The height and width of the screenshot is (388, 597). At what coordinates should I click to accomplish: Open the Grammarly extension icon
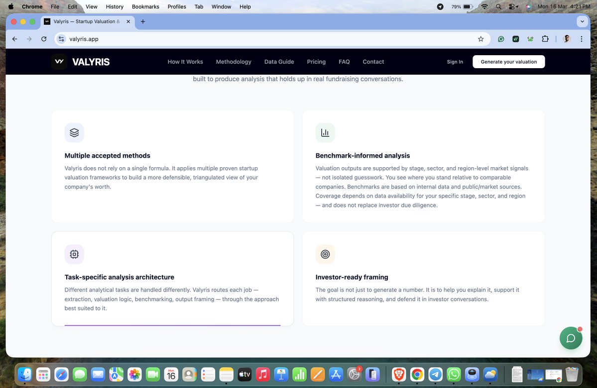501,39
